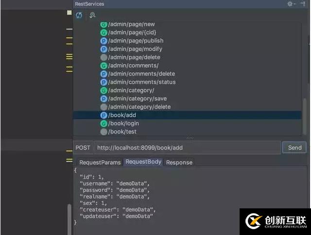311x235 pixels.
Task: Switch to the Response tab
Action: tap(179, 162)
